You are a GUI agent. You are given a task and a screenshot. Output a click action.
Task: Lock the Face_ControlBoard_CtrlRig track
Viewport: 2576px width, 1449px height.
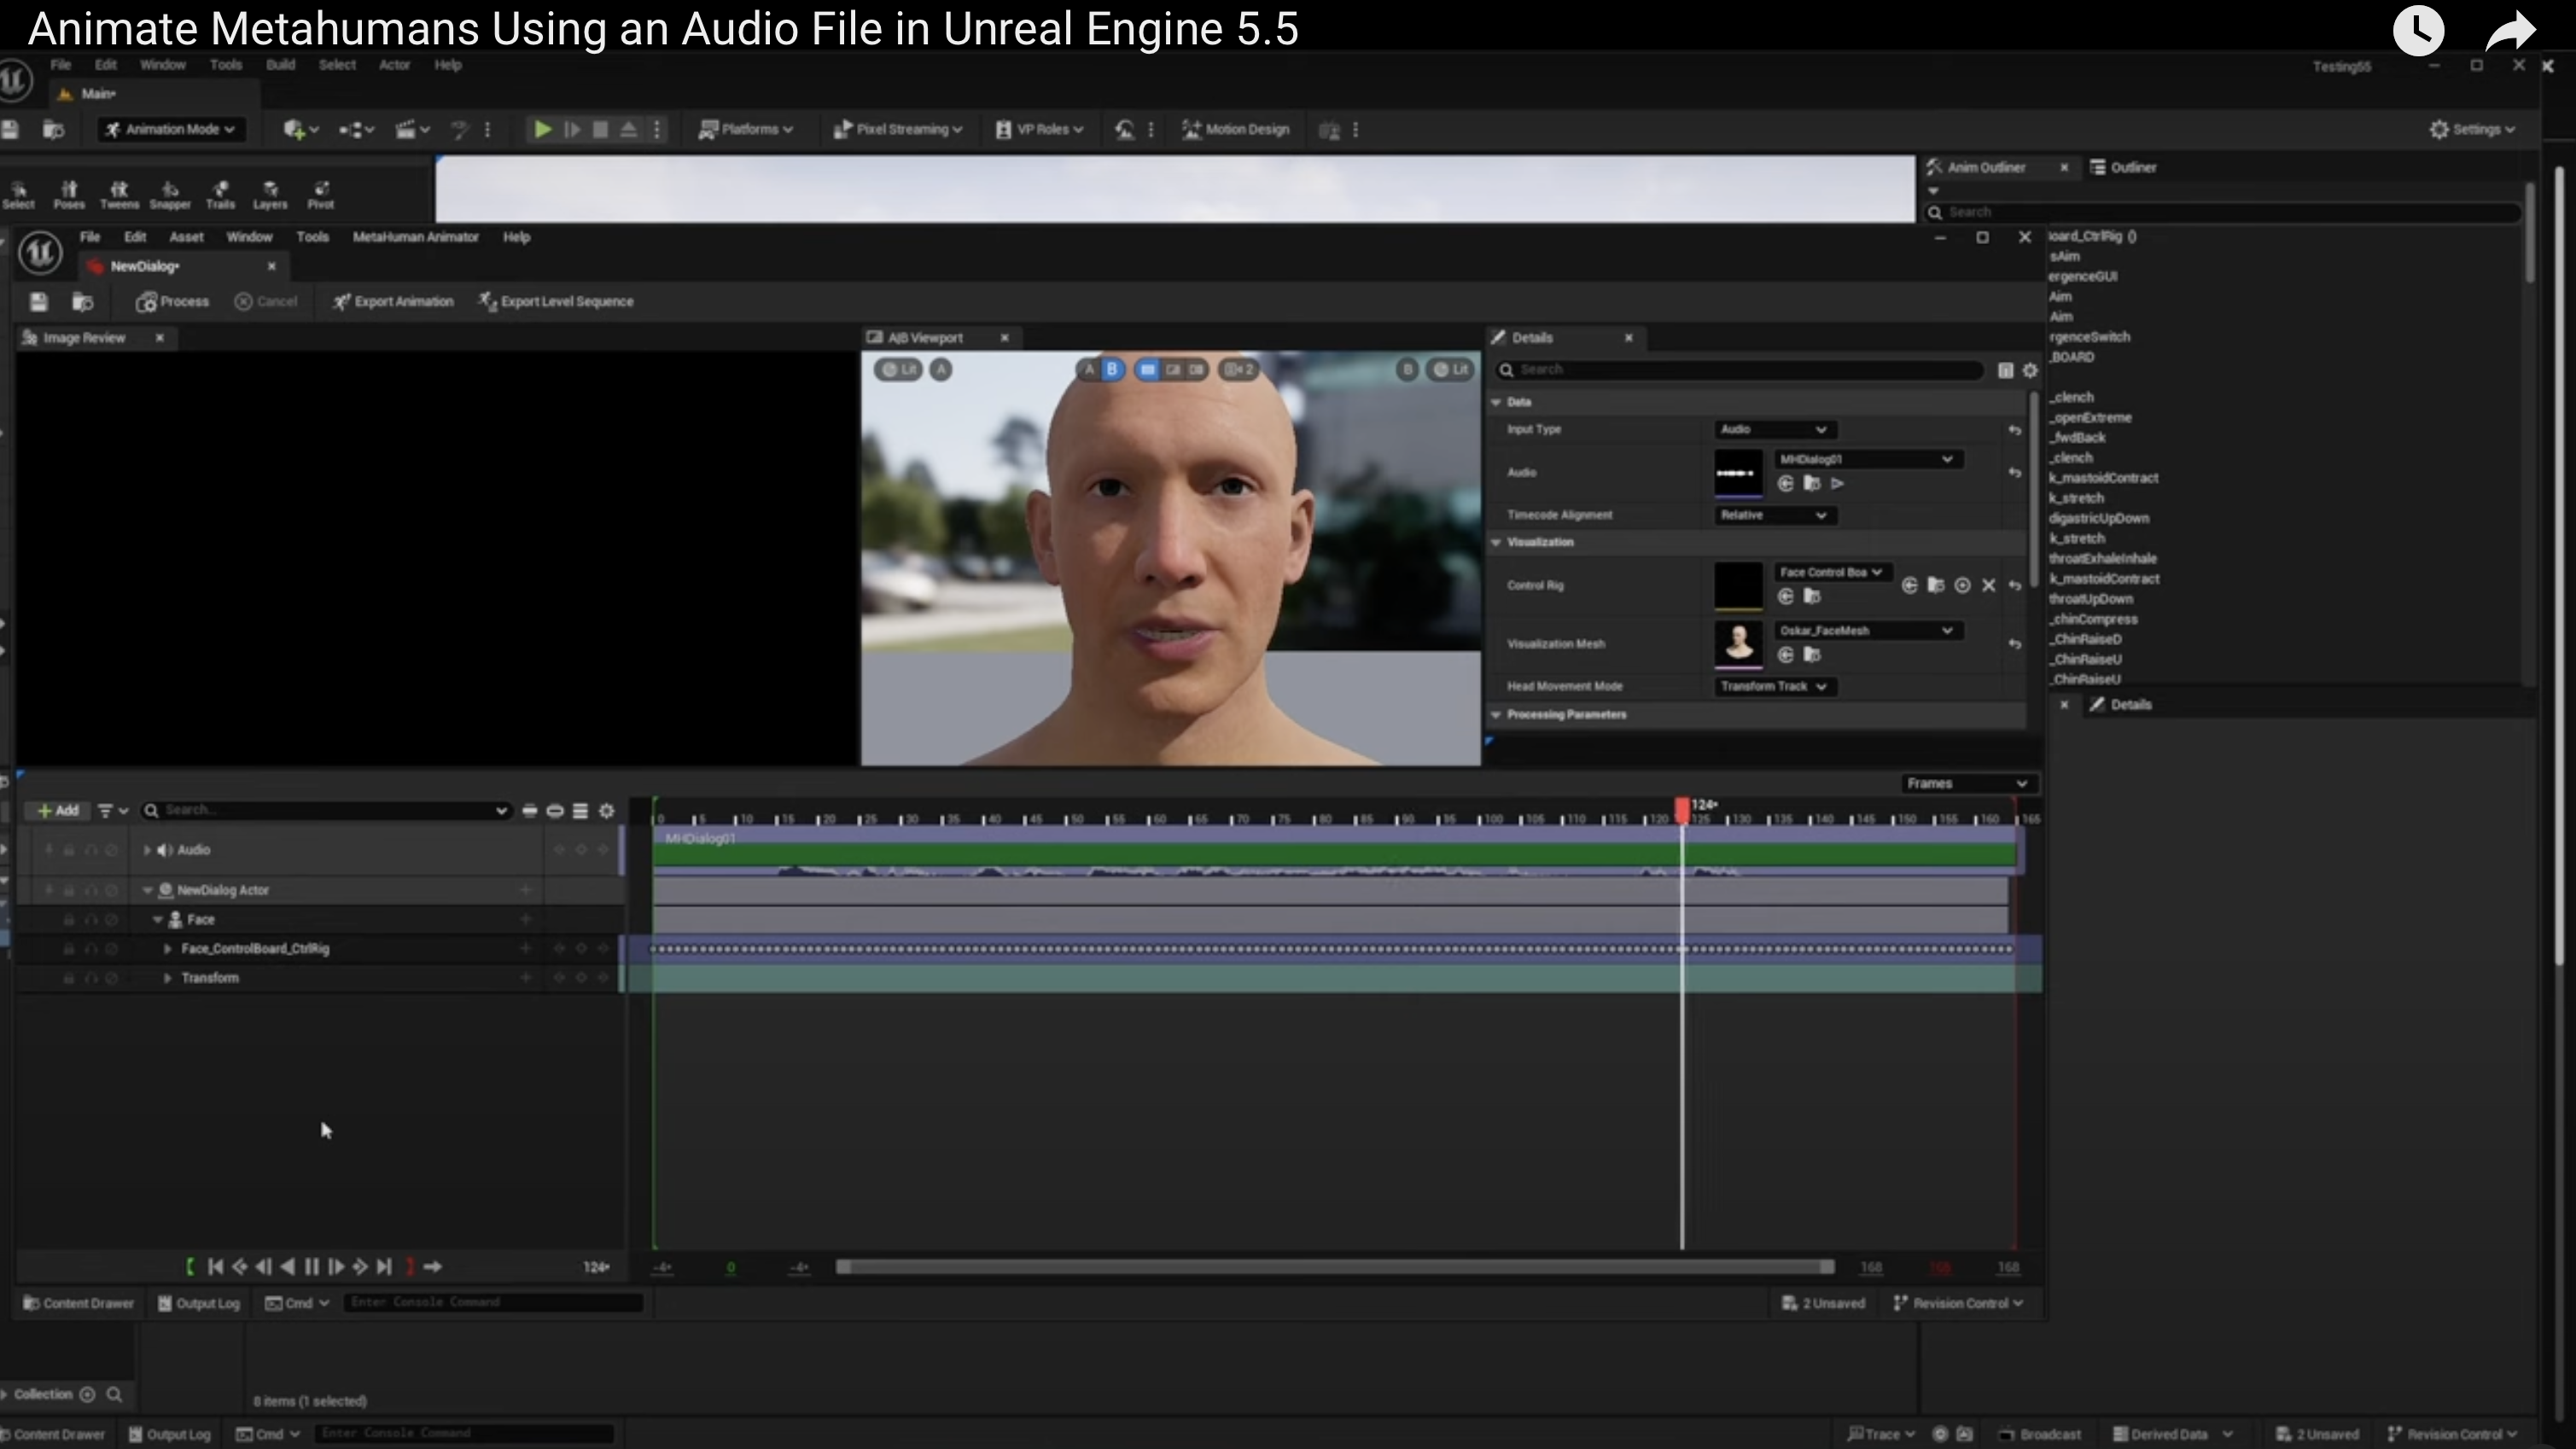coord(68,949)
